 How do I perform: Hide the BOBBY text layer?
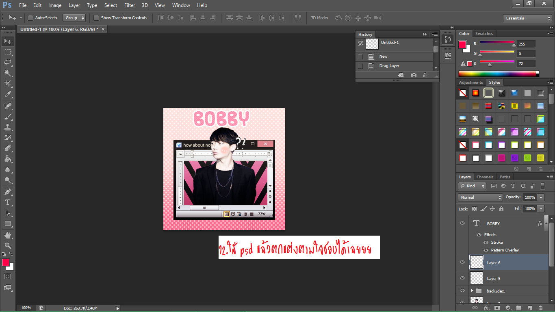[462, 223]
